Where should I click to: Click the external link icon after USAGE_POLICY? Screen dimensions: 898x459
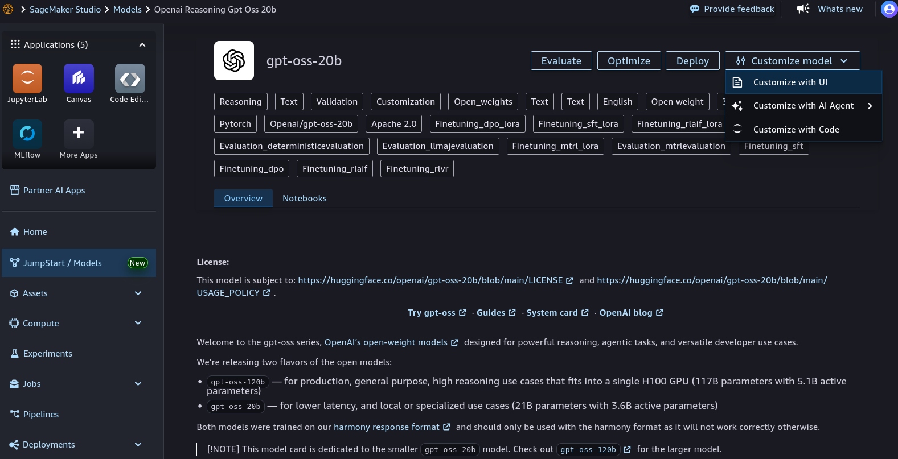[x=266, y=292]
